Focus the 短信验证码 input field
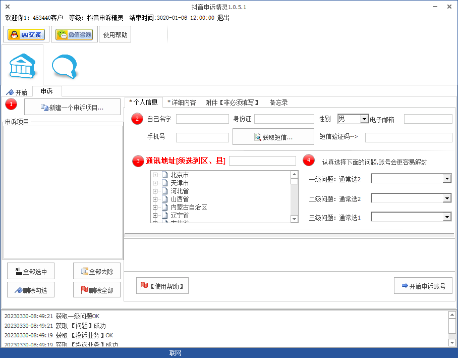The height and width of the screenshot is (358, 458). click(409, 137)
